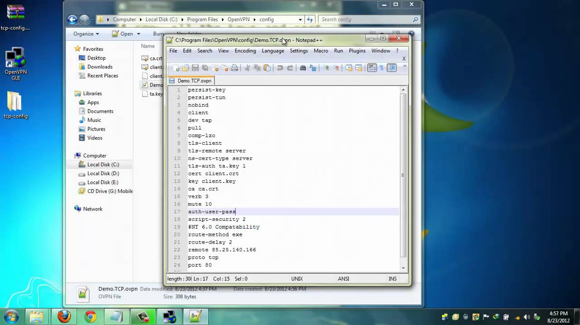Open the Plugins menu
This screenshot has height=325, width=580.
pos(357,51)
